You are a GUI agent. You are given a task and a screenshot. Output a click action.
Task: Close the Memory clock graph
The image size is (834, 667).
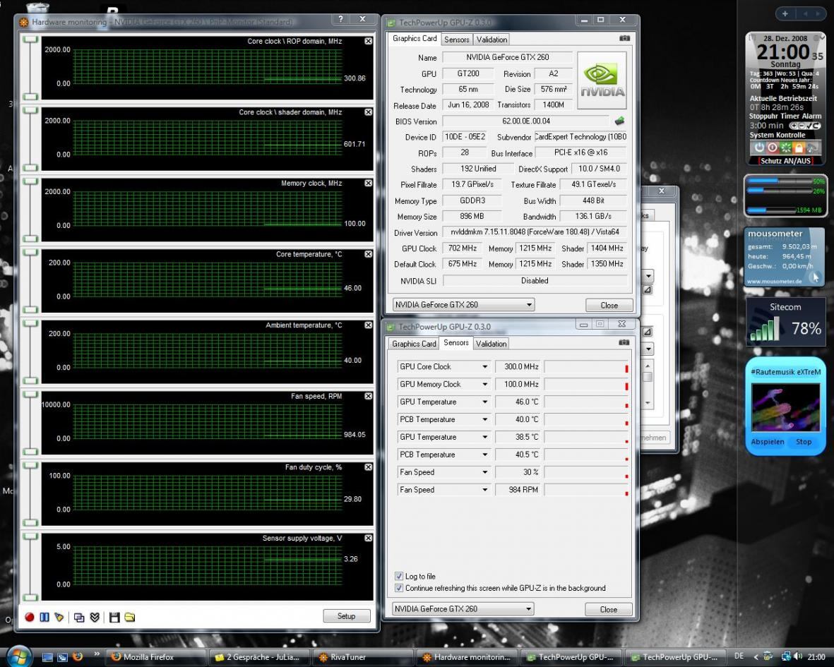point(368,183)
